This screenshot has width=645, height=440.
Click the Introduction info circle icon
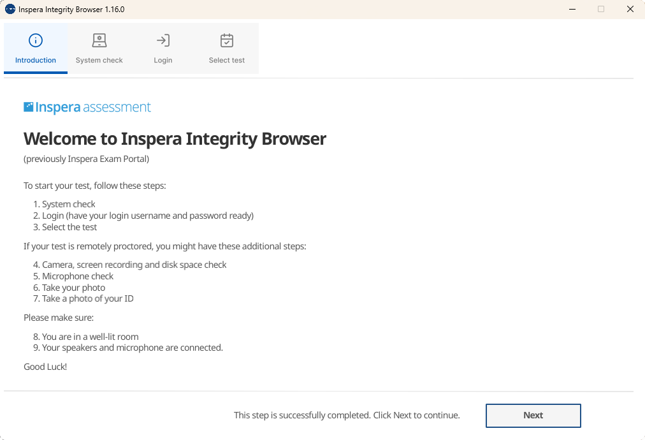pos(36,40)
